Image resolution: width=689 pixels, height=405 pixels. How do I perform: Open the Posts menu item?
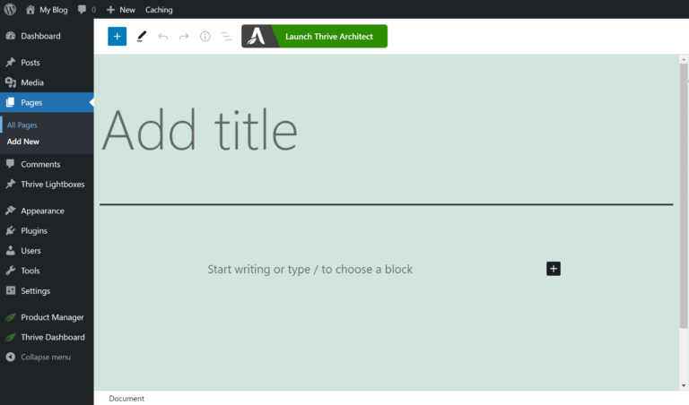click(x=31, y=63)
